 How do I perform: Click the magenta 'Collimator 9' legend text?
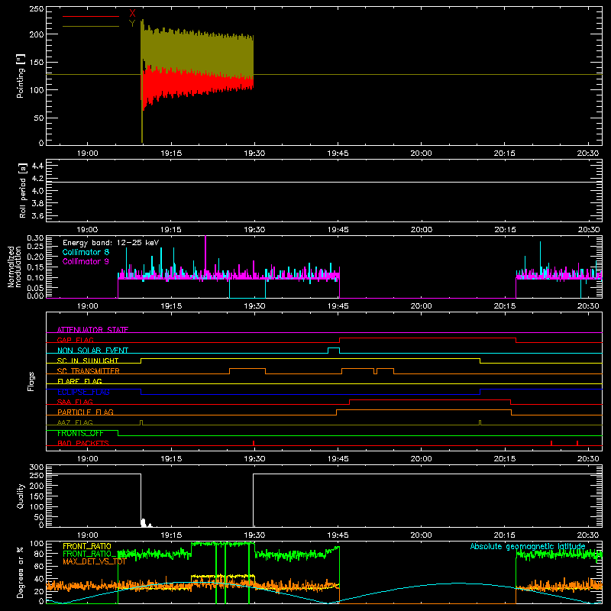pyautogui.click(x=86, y=261)
